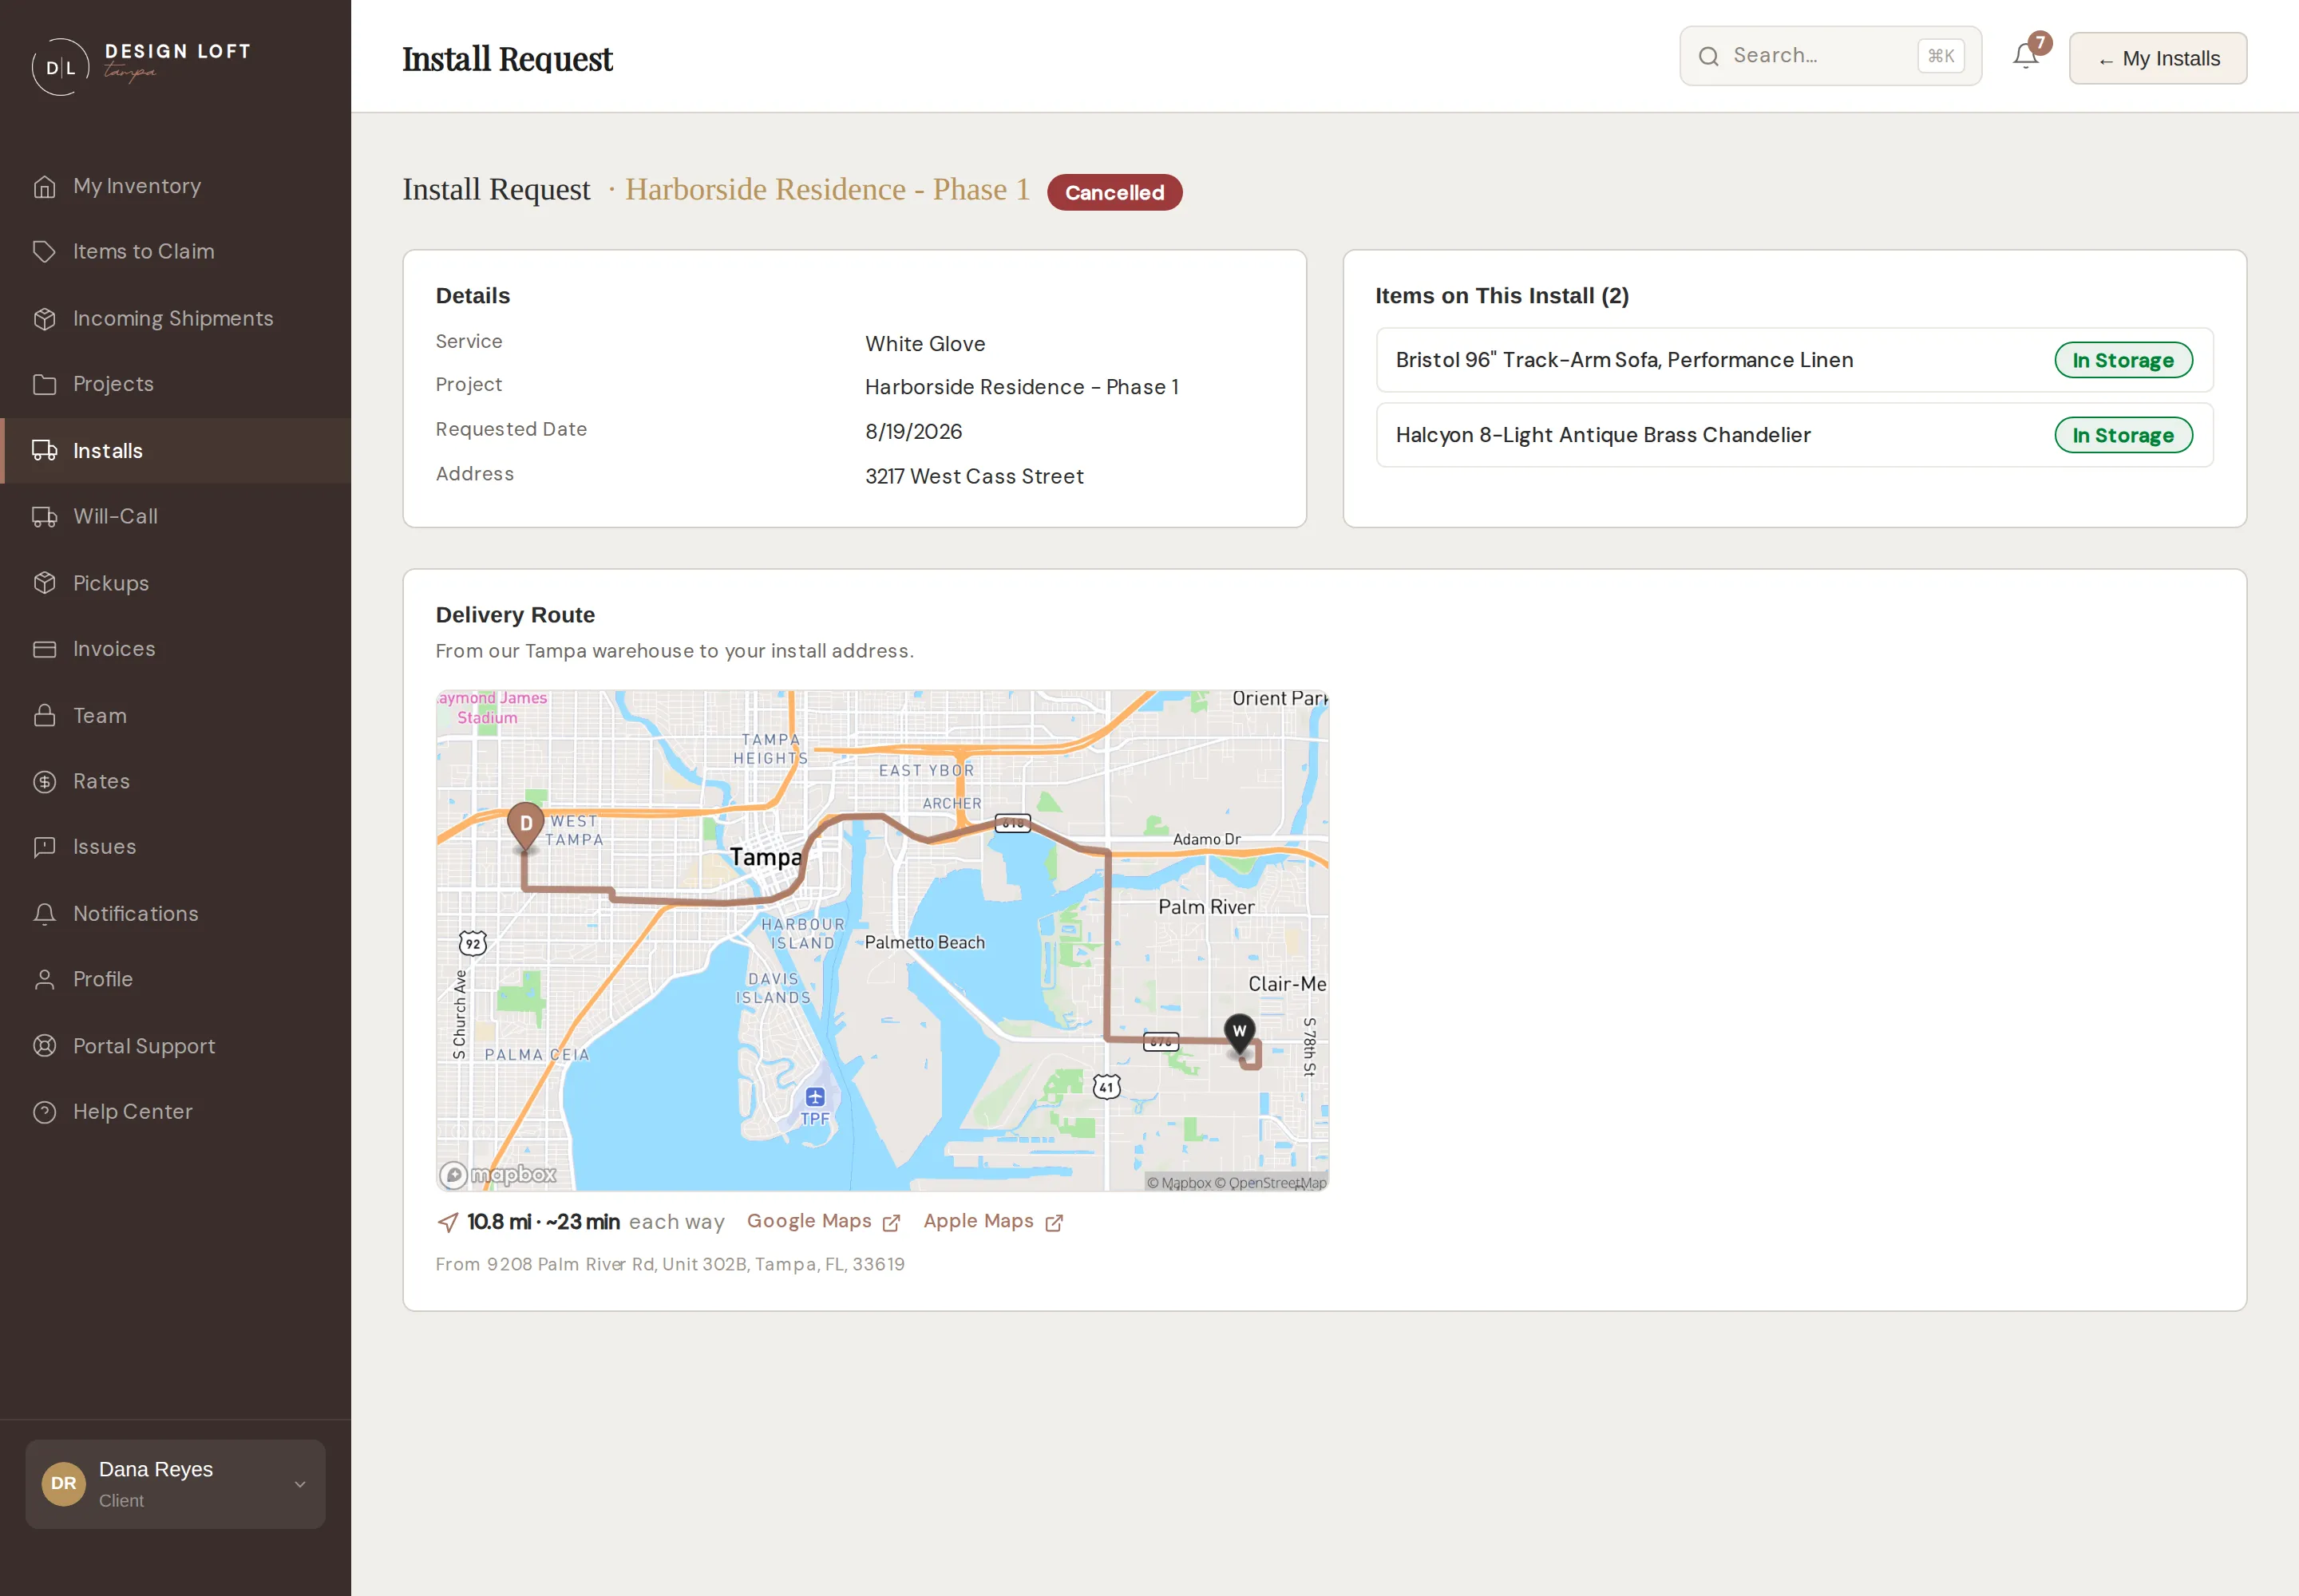Viewport: 2299px width, 1596px height.
Task: Click the Help Center question icon
Action: [x=44, y=1112]
